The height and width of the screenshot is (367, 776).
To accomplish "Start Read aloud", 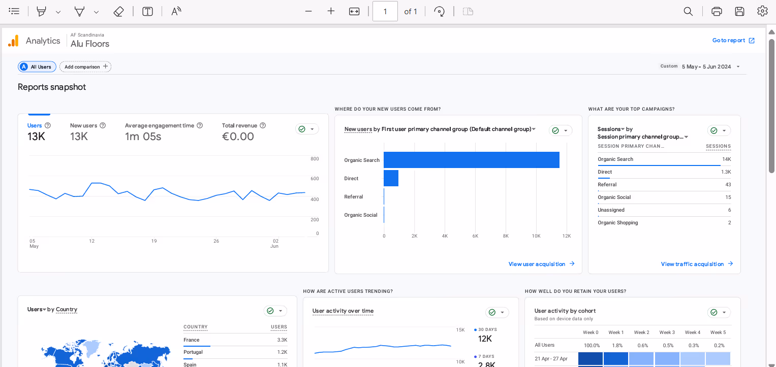I will click(x=176, y=11).
